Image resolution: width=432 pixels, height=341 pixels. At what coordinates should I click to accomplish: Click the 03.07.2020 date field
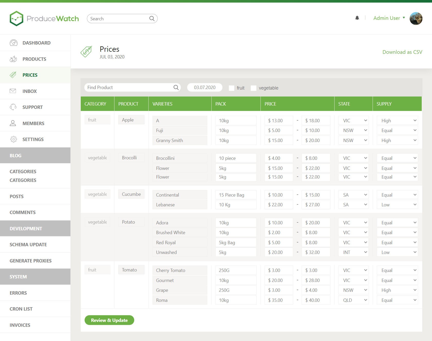205,88
